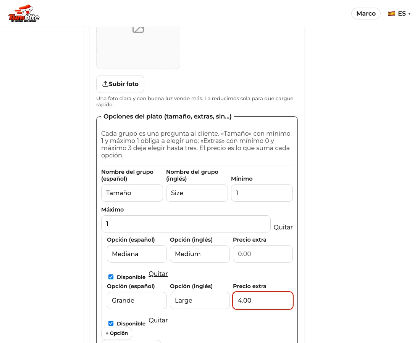Edit the Mediana option field
Viewport: 420px width, 343px height.
coord(137,254)
